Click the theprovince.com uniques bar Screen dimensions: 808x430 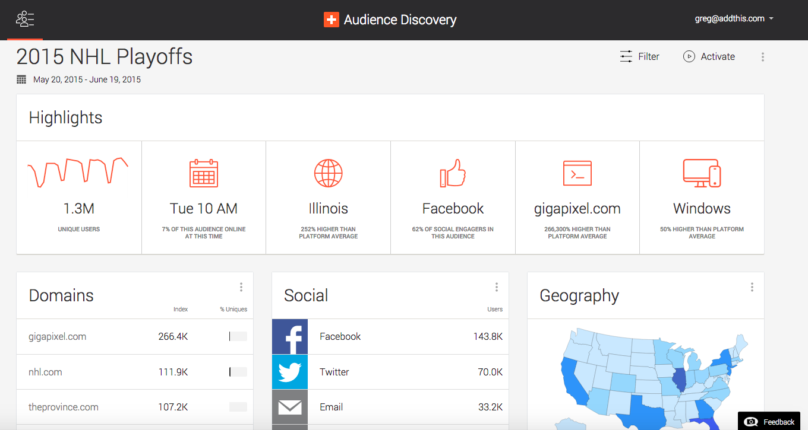(238, 407)
